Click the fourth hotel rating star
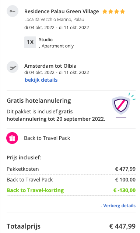This screenshot has width=140, height=233. pos(122,11)
